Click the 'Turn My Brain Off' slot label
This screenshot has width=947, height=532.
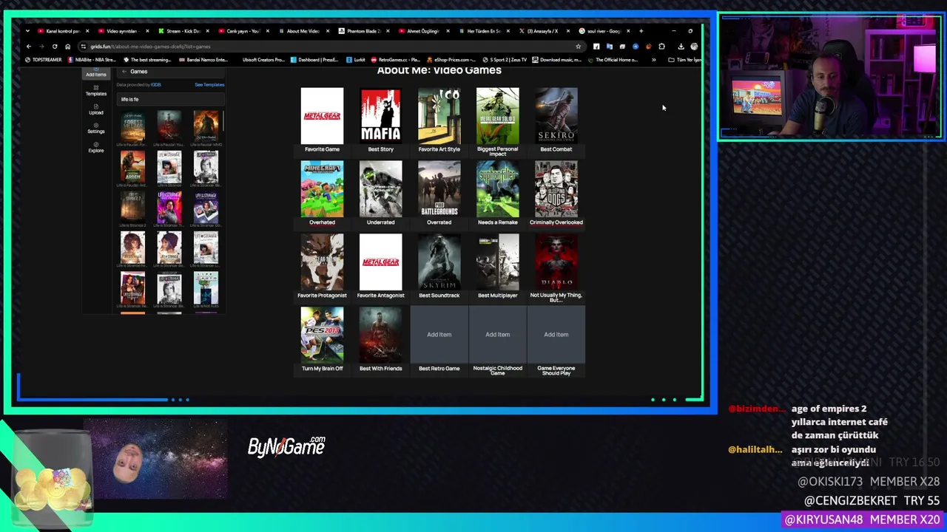tap(322, 369)
